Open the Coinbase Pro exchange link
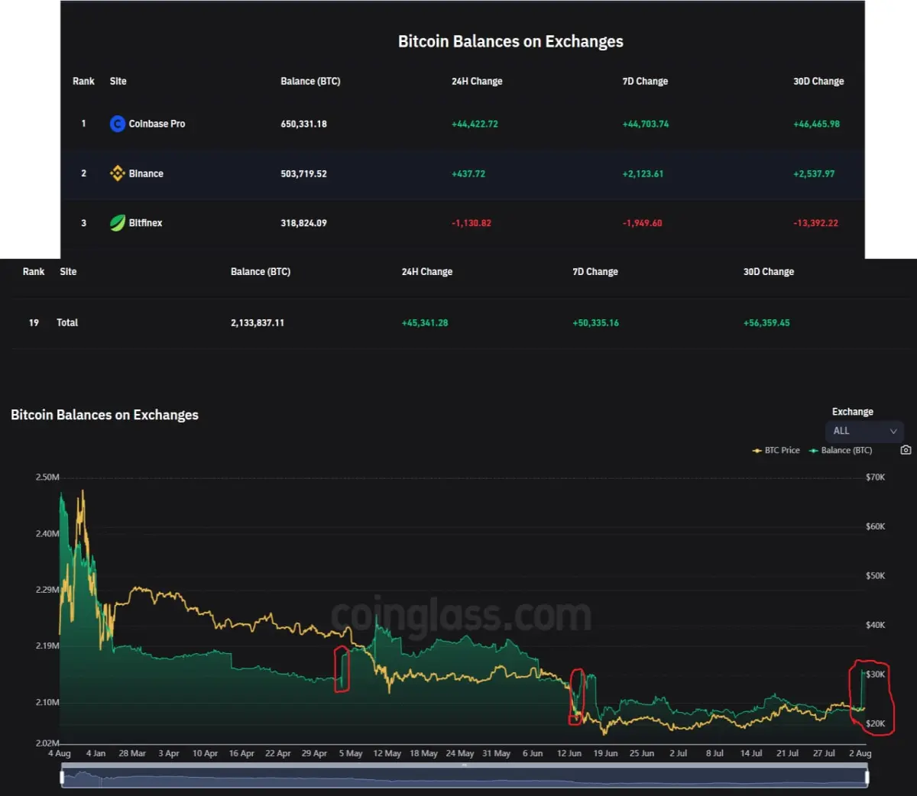 click(x=157, y=124)
